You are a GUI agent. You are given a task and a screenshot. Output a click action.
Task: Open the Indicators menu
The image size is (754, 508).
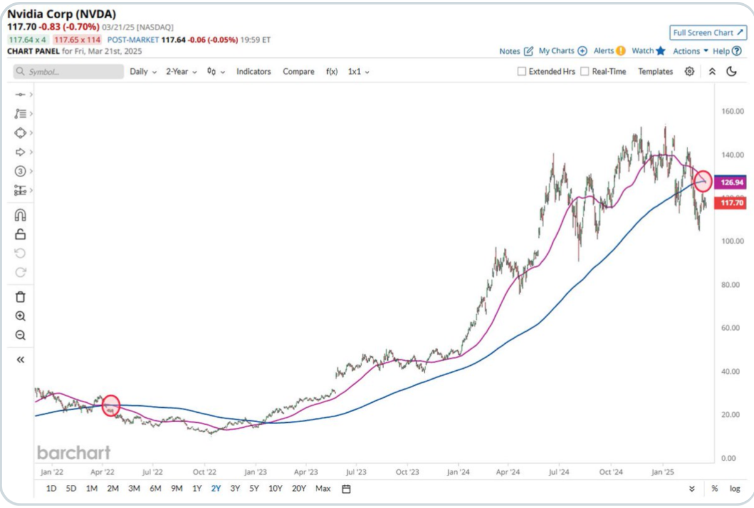click(253, 71)
